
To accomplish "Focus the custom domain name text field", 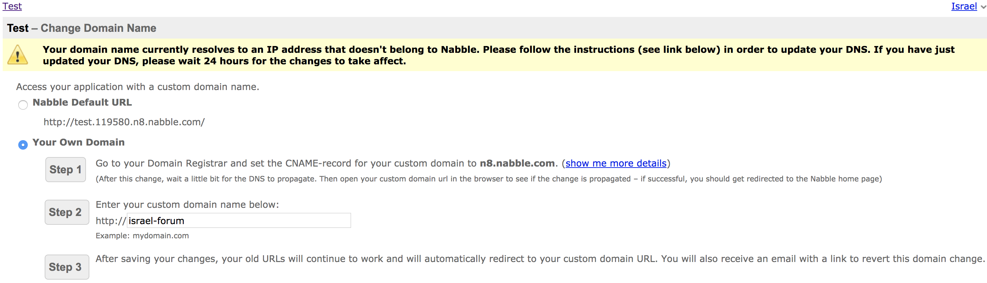I will (x=238, y=221).
